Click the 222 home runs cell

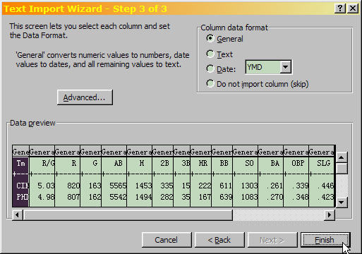205,186
